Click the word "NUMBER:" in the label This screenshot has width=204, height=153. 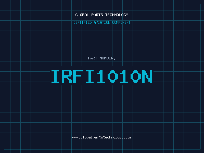pos(107,58)
